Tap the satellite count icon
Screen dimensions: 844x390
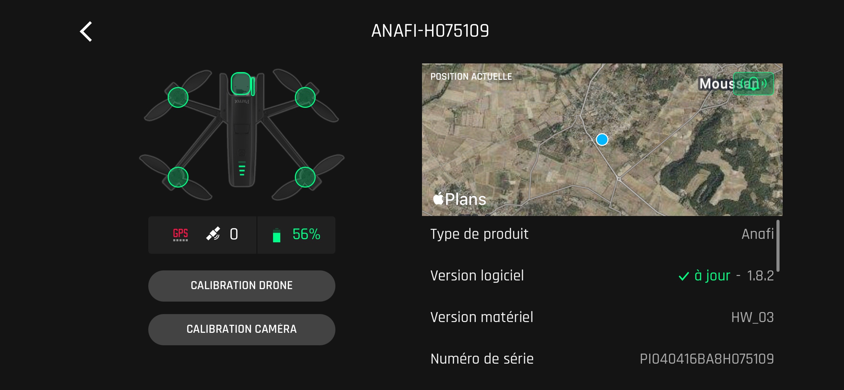click(213, 234)
